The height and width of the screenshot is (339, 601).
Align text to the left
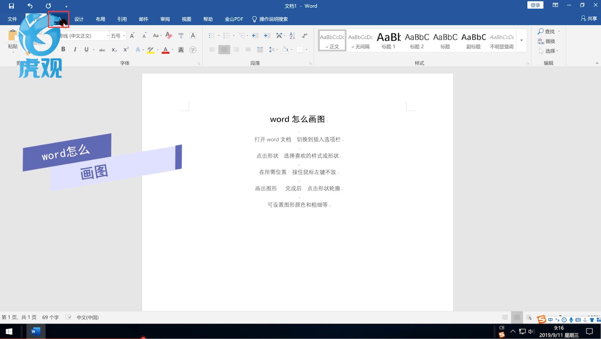pos(212,49)
